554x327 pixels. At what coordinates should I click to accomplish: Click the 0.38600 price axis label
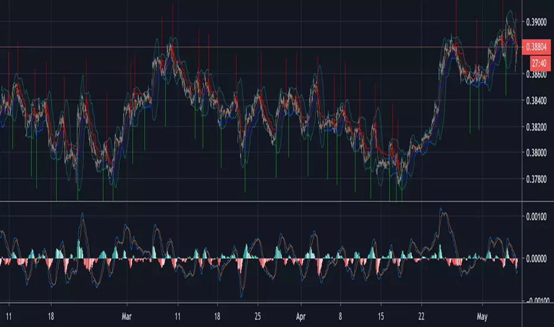[536, 74]
